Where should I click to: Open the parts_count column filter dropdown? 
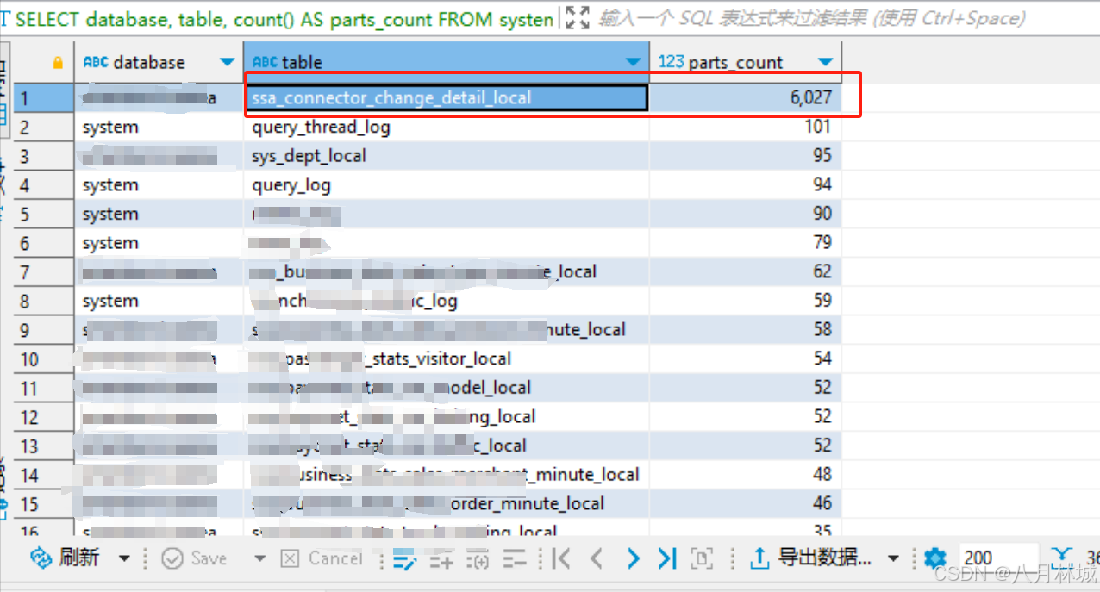click(825, 62)
